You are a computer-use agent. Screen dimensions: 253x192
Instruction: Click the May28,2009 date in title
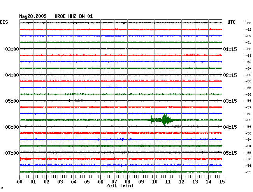click(33, 16)
